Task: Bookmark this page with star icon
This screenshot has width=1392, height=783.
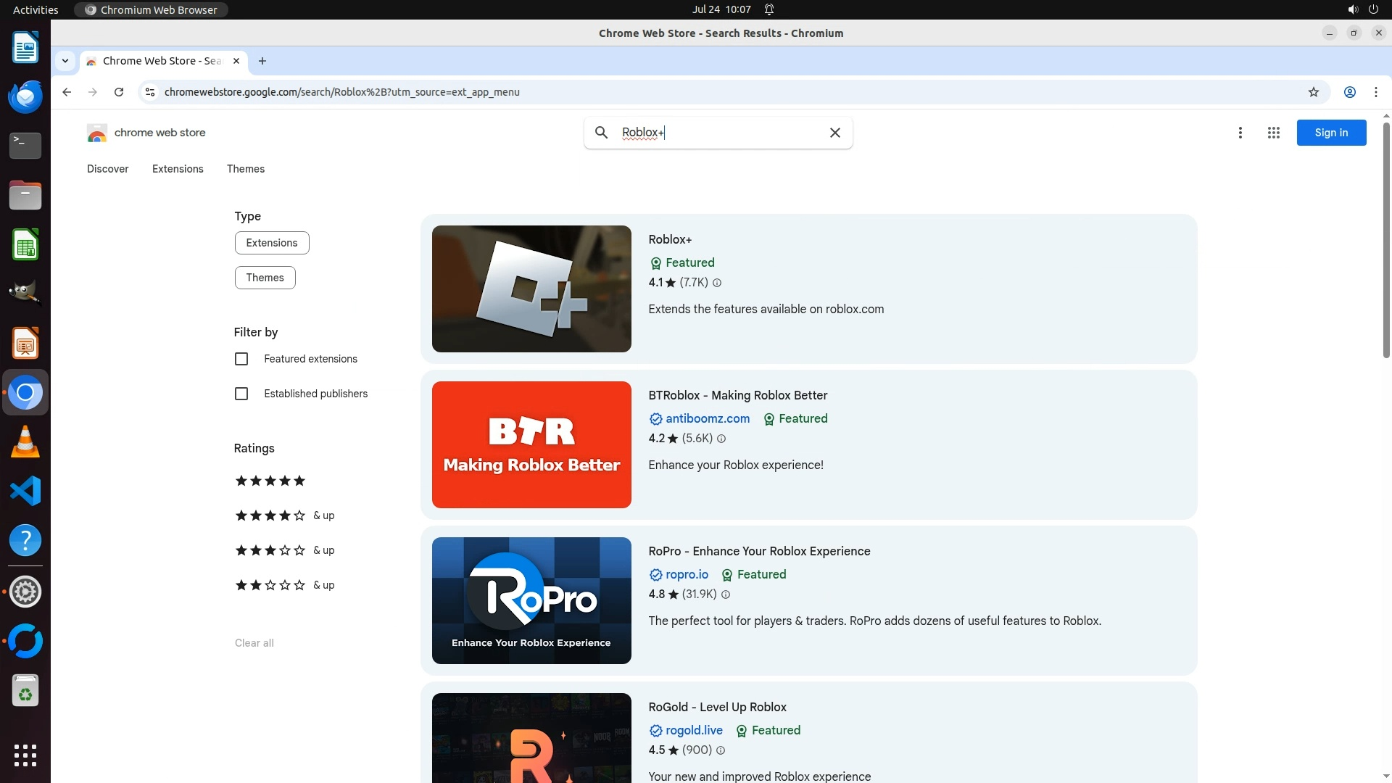Action: tap(1313, 92)
